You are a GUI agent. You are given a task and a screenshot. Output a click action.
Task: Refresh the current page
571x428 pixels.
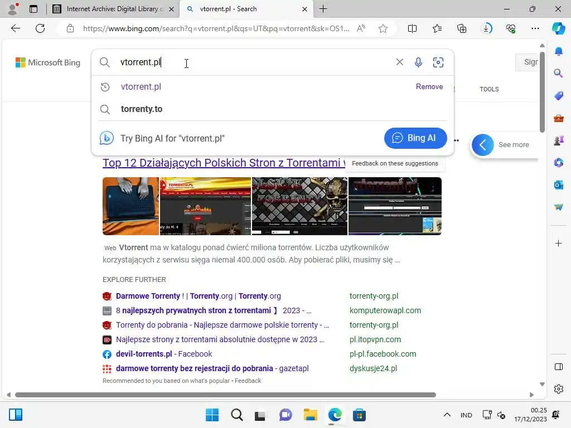(x=40, y=28)
